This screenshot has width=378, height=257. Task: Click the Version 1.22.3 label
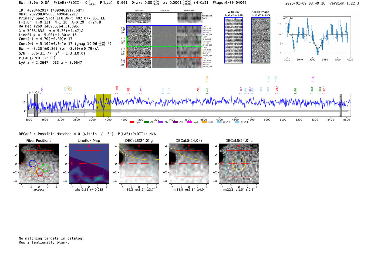[344, 3]
